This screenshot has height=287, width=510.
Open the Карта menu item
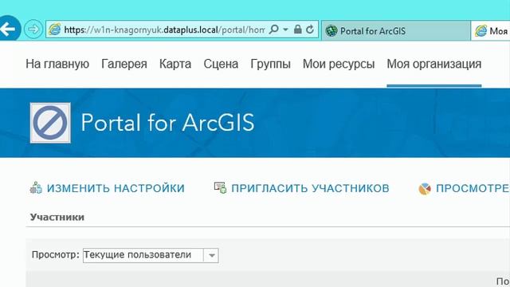(x=175, y=64)
